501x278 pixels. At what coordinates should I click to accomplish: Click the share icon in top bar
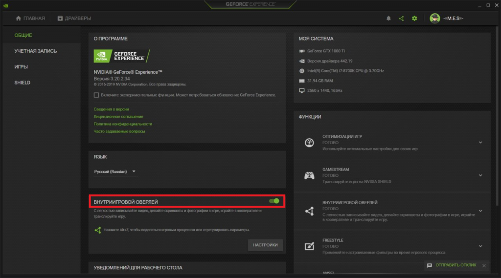[x=401, y=19]
